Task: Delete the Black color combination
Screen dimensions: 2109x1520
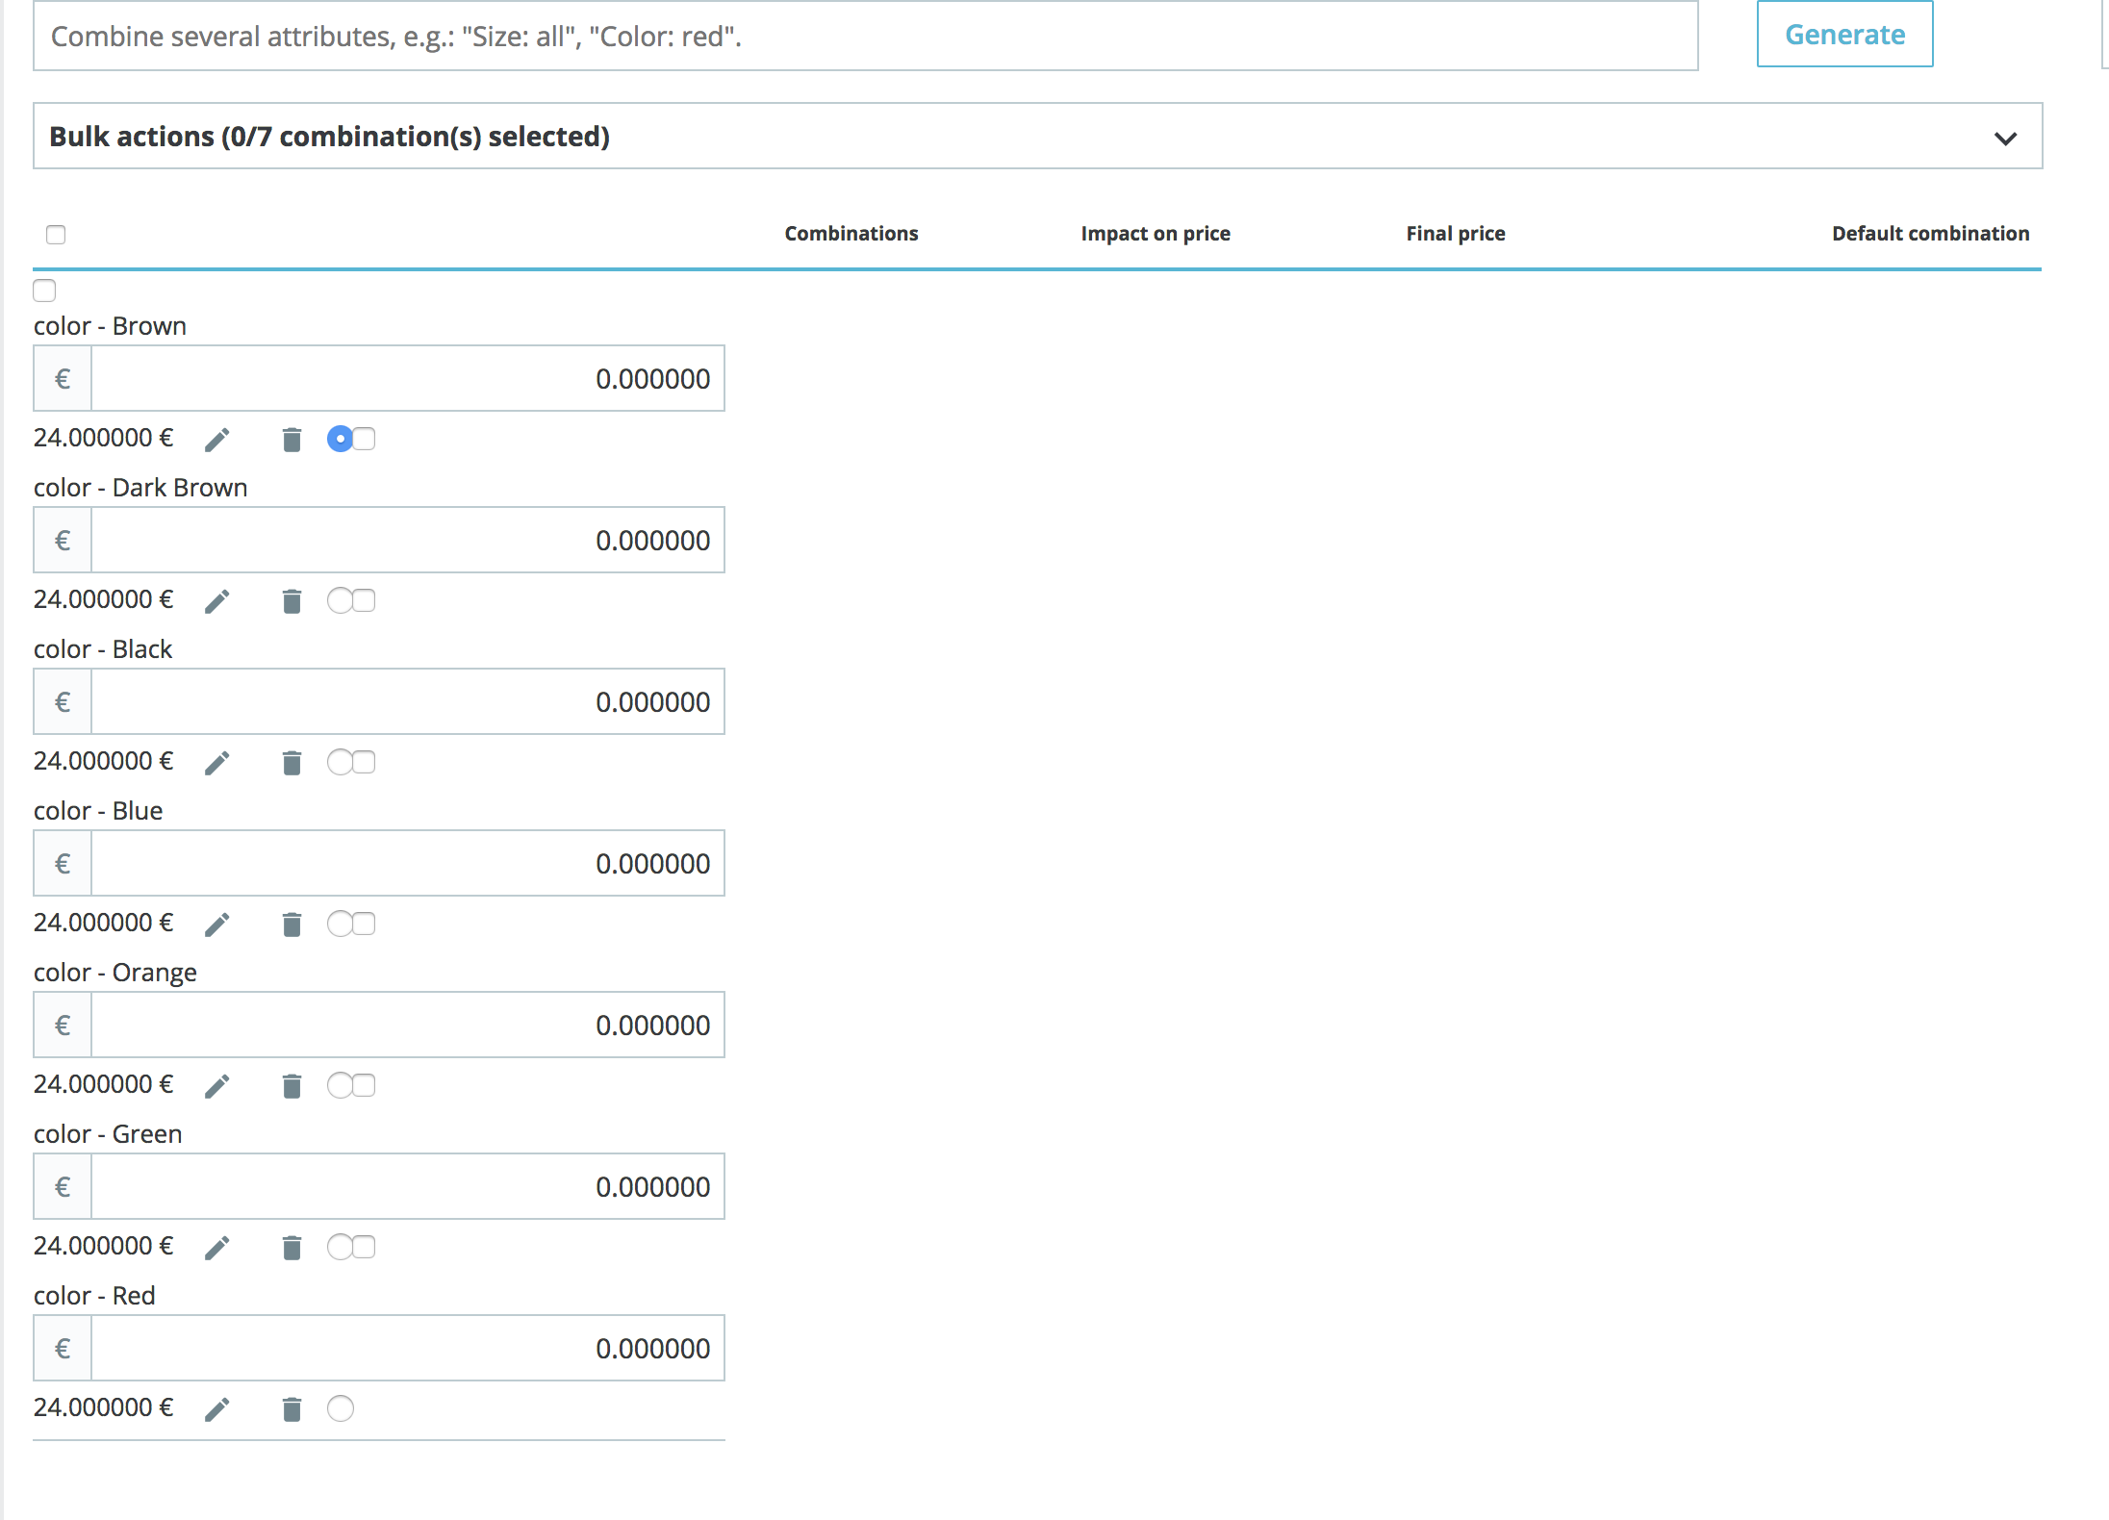Action: (292, 763)
